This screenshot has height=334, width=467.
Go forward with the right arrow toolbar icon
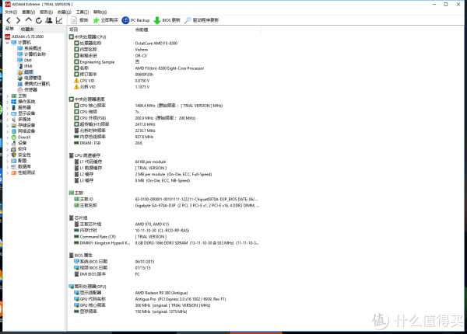click(x=18, y=20)
